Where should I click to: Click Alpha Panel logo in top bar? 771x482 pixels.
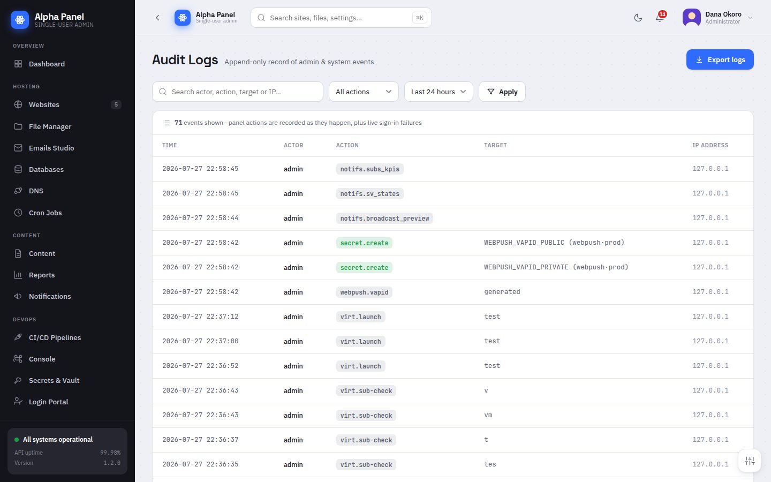click(183, 18)
